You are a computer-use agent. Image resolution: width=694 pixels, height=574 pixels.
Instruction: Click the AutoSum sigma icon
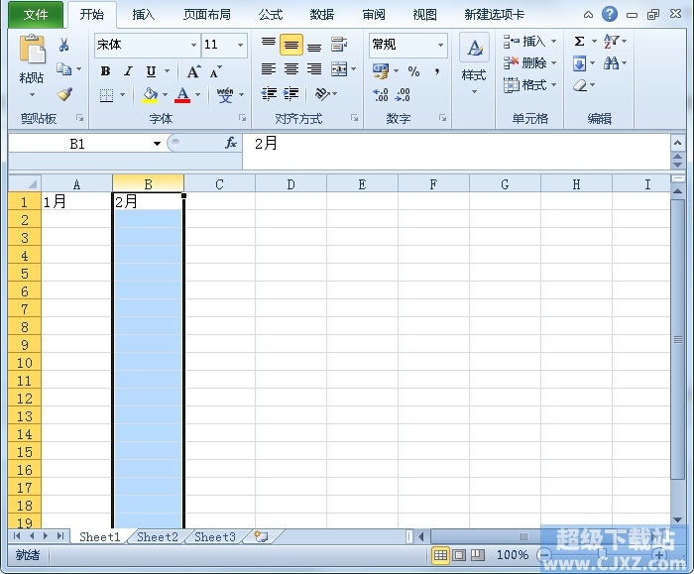(x=579, y=42)
